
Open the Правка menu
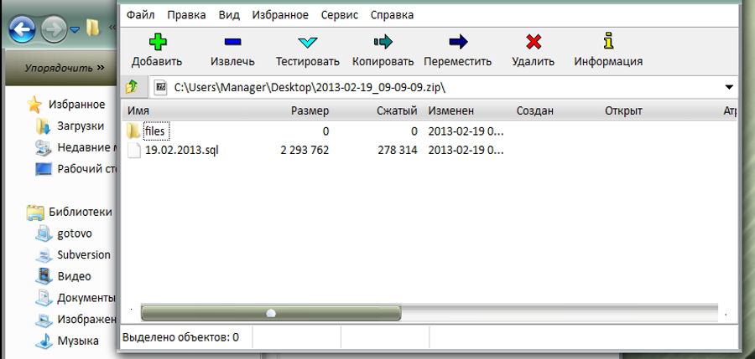[x=186, y=15]
